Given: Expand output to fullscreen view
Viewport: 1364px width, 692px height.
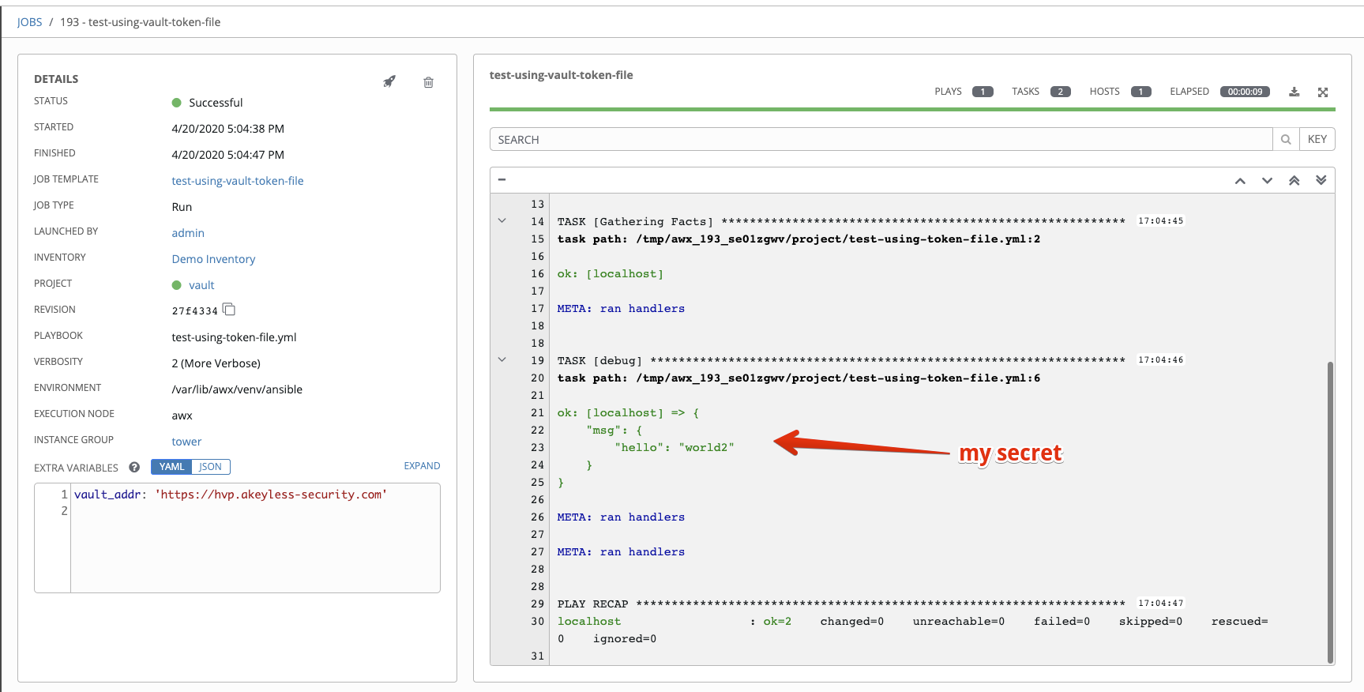Looking at the screenshot, I should [x=1322, y=92].
